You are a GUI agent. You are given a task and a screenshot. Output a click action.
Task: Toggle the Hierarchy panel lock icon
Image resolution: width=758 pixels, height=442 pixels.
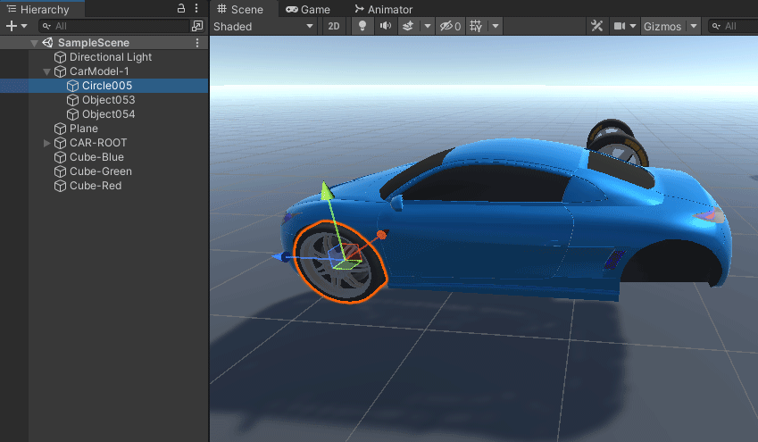pyautogui.click(x=182, y=9)
